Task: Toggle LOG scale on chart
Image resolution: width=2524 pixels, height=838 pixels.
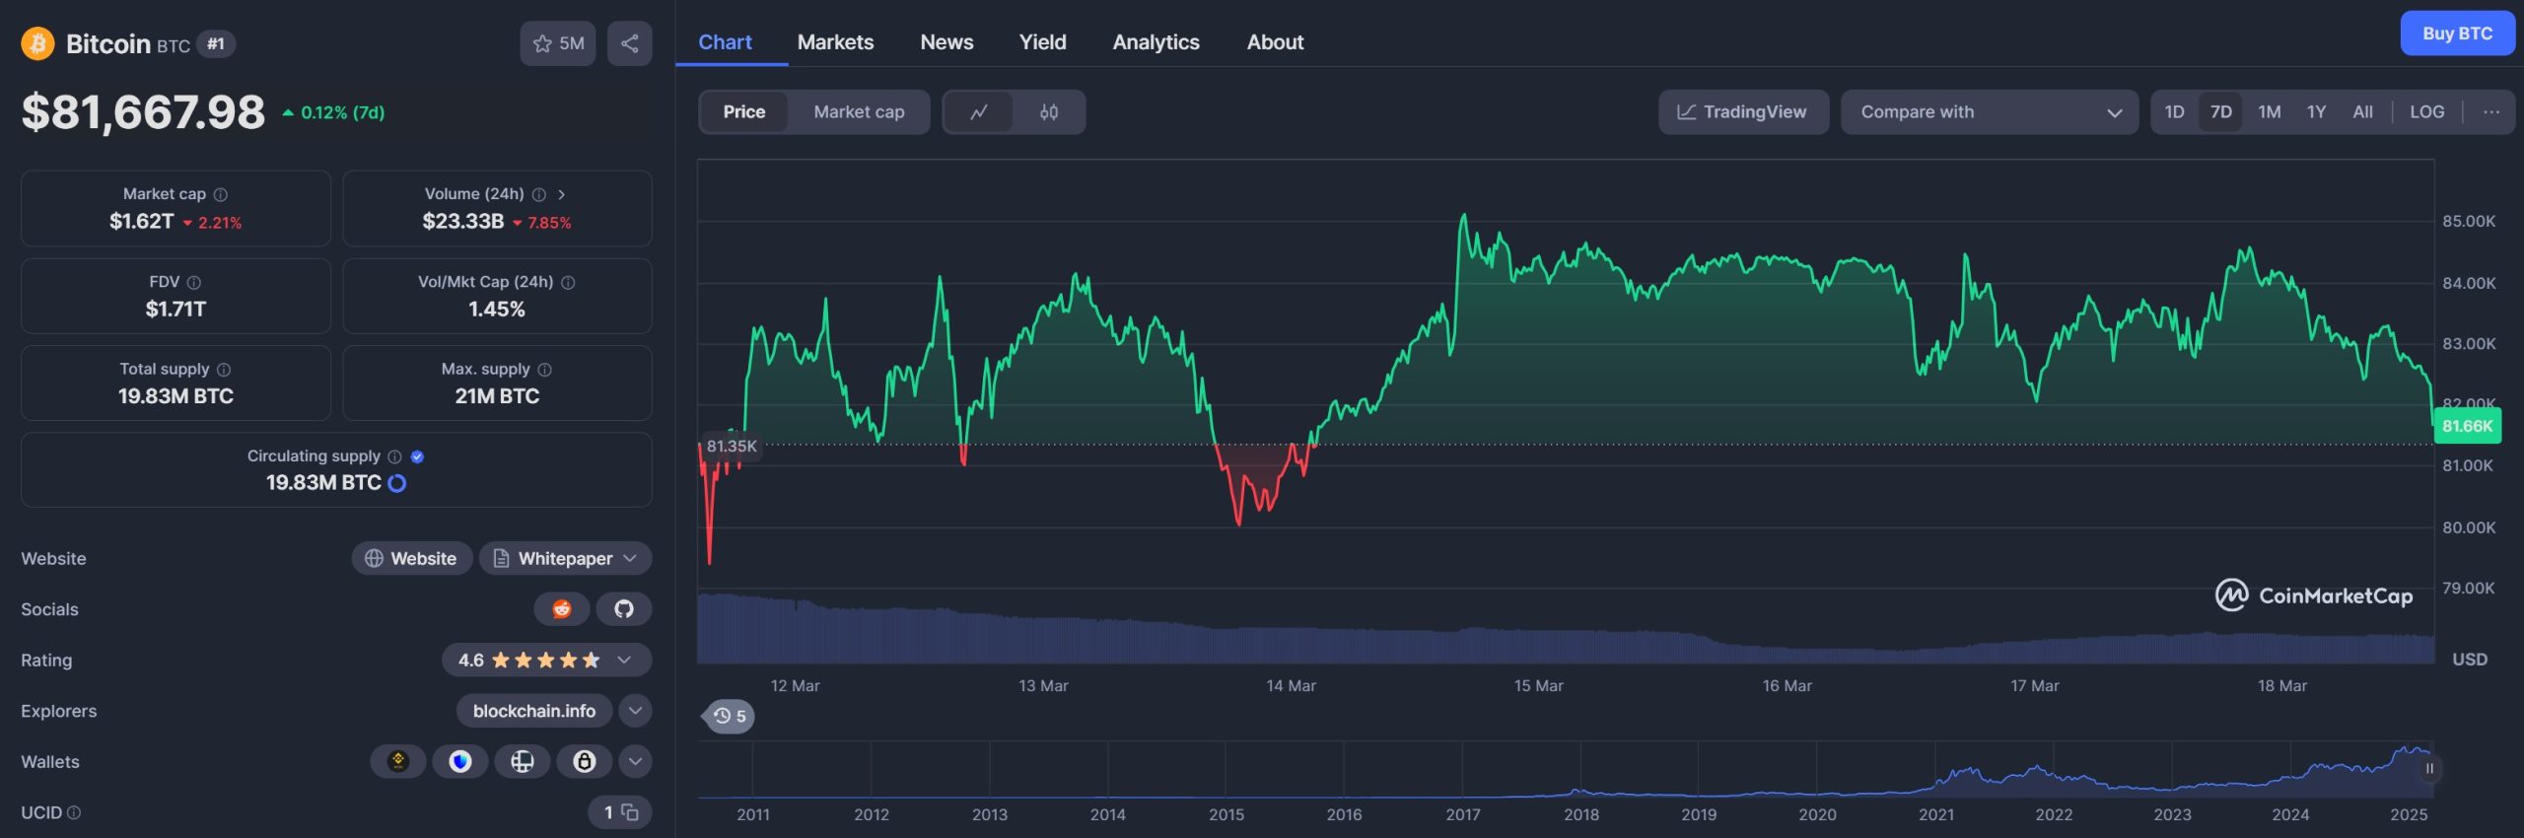Action: [2426, 112]
